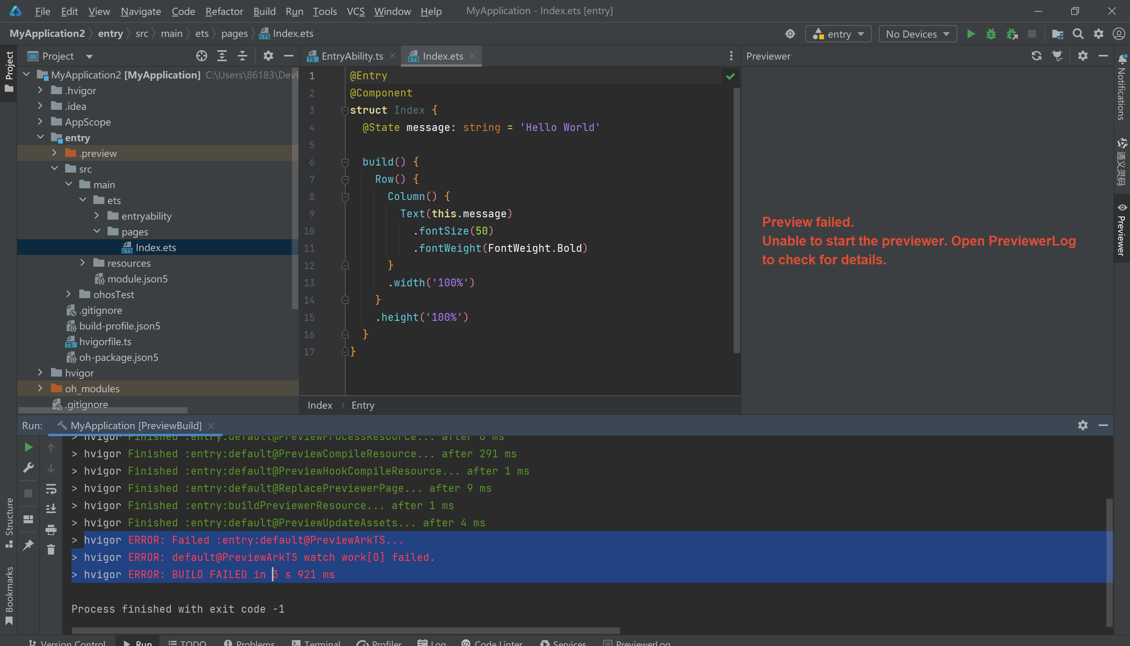Click the layout icon in Run panel
The height and width of the screenshot is (646, 1130).
[x=28, y=519]
